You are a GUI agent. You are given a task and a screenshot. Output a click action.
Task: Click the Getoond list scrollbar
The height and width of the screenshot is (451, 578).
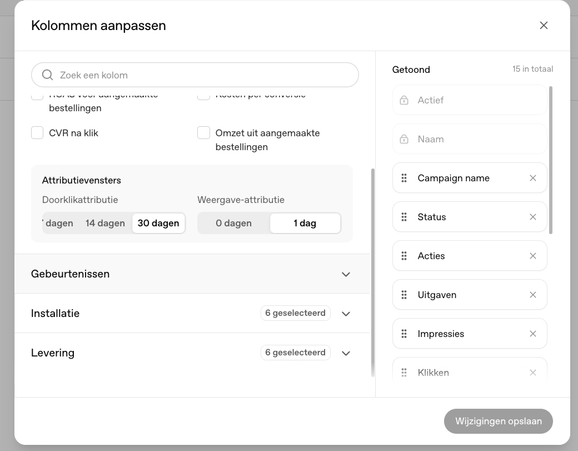(551, 160)
